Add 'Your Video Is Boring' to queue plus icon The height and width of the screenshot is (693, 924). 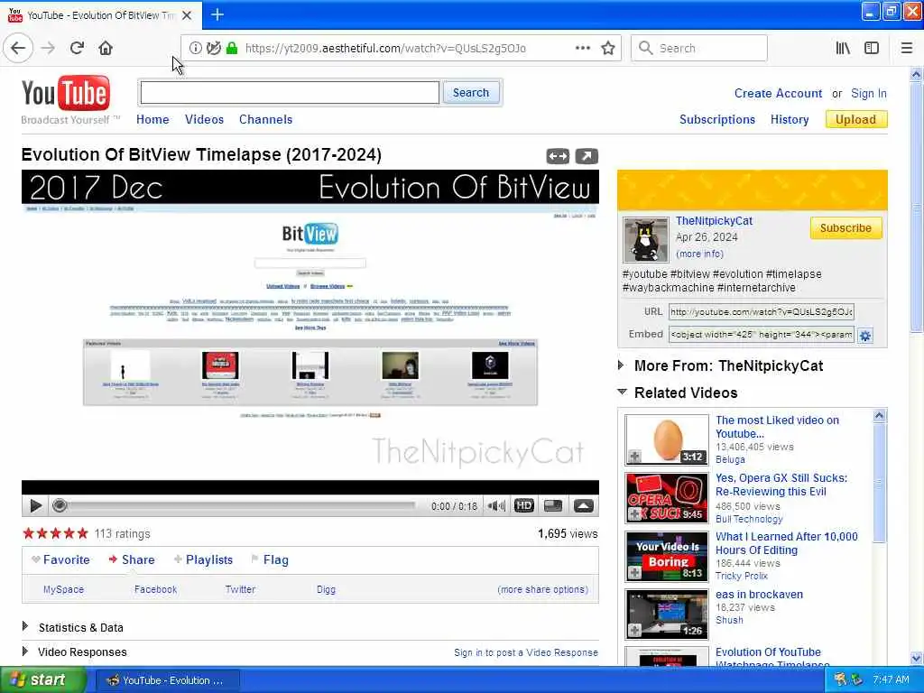click(x=634, y=572)
